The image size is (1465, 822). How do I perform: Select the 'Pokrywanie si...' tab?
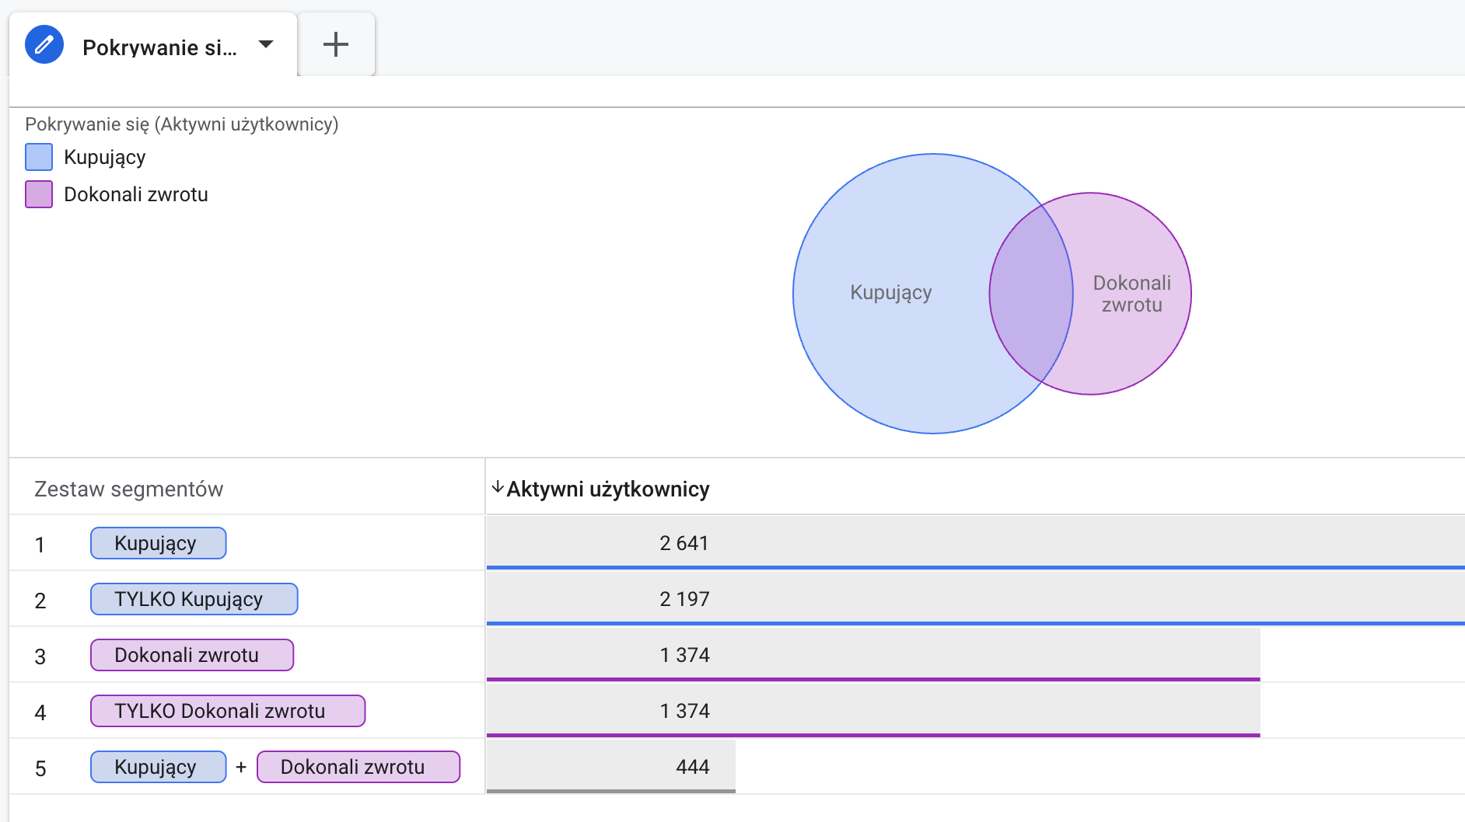tap(159, 47)
